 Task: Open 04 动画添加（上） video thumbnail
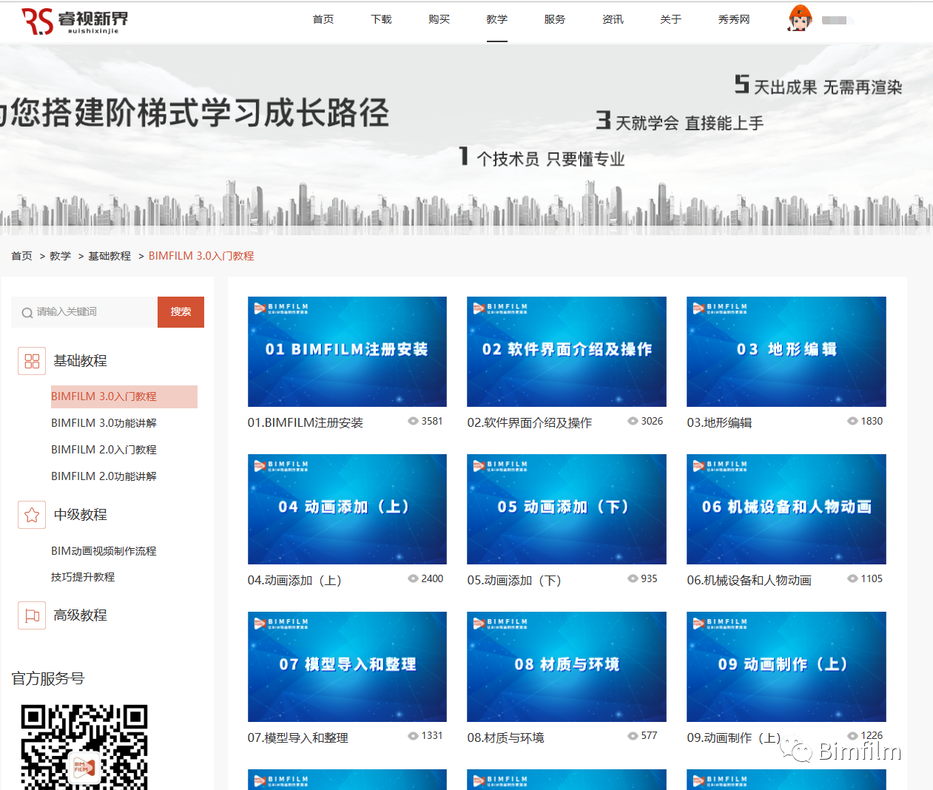point(347,509)
